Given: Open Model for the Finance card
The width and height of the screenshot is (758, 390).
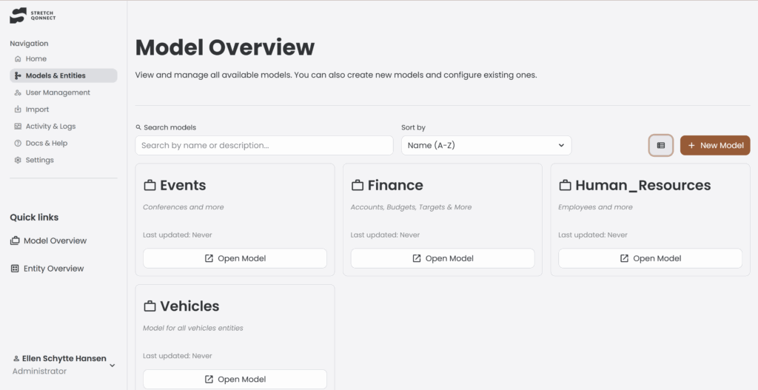Looking at the screenshot, I should [442, 258].
